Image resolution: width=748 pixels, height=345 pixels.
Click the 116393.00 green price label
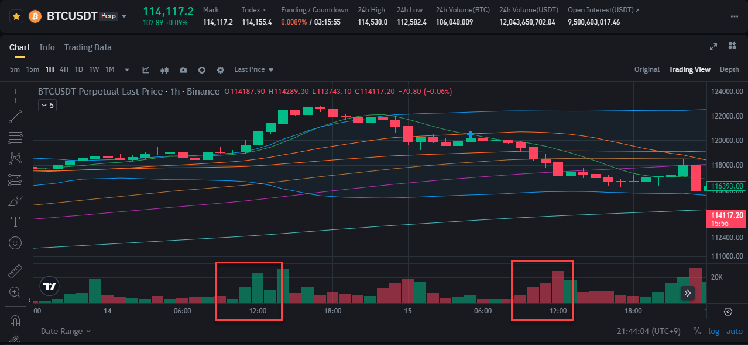tap(726, 187)
